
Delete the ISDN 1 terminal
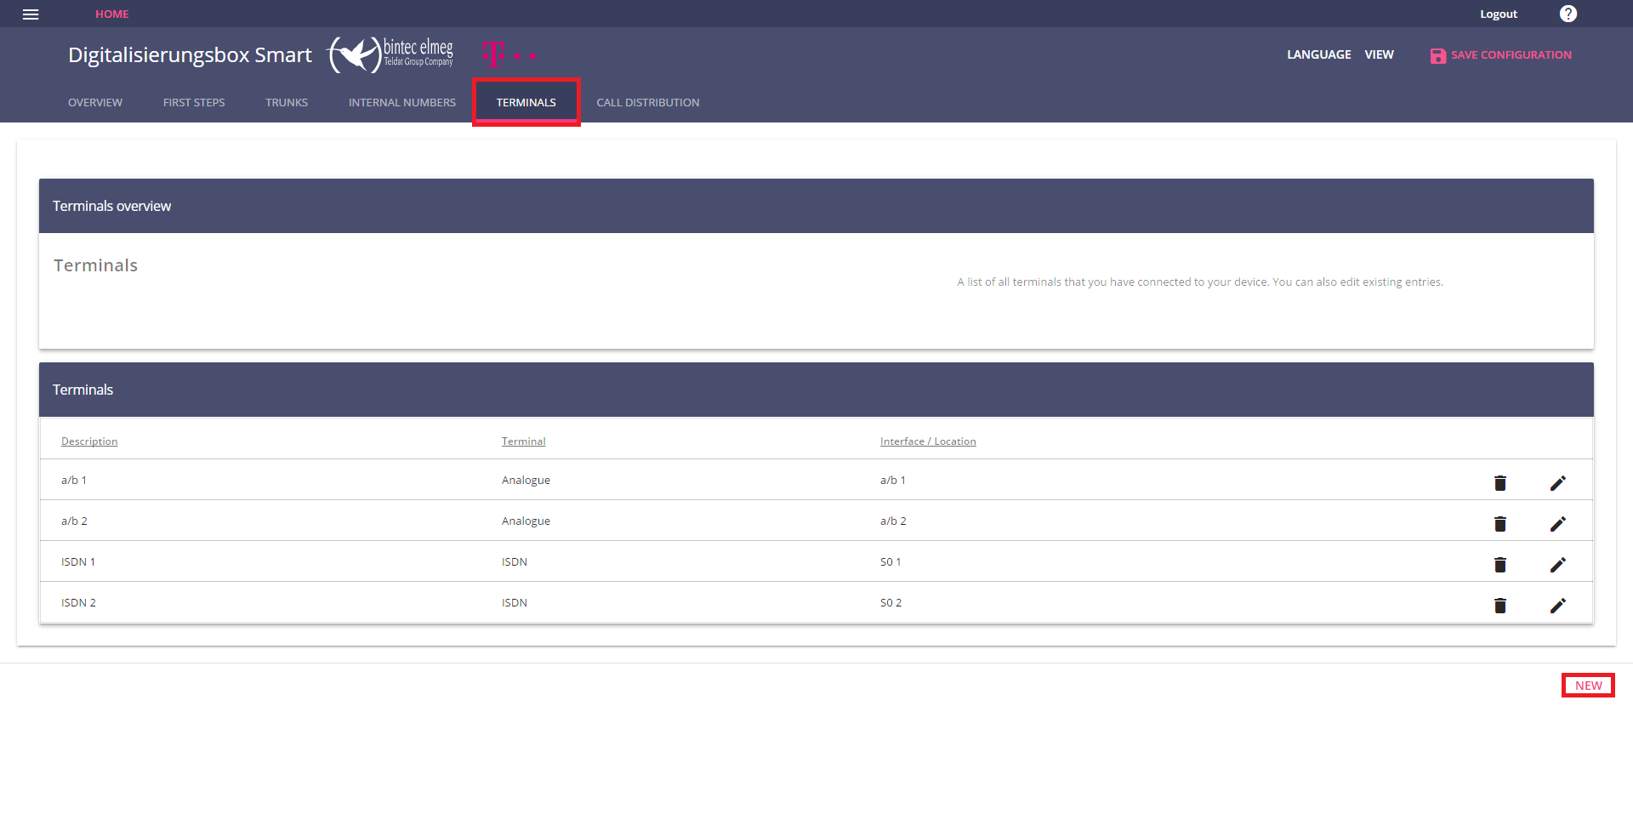click(1499, 565)
